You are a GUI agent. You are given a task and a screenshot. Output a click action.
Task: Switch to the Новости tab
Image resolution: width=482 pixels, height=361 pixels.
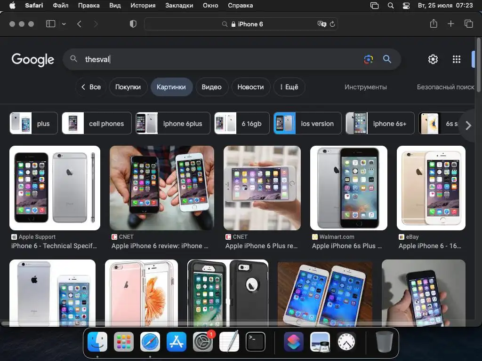point(250,87)
